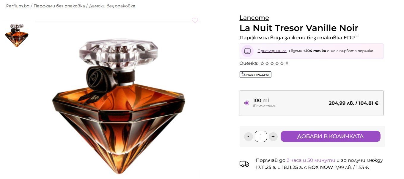The image size is (404, 179).
Task: Select the 100 ml size radio button
Action: coord(246,103)
